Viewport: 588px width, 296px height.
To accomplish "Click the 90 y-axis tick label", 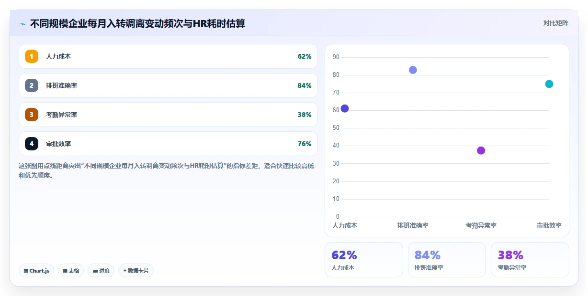I will pyautogui.click(x=336, y=57).
